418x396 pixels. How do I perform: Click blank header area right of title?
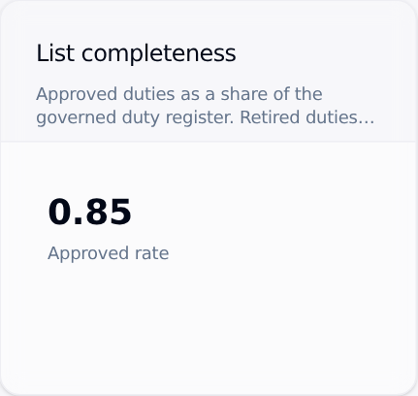click(323, 53)
